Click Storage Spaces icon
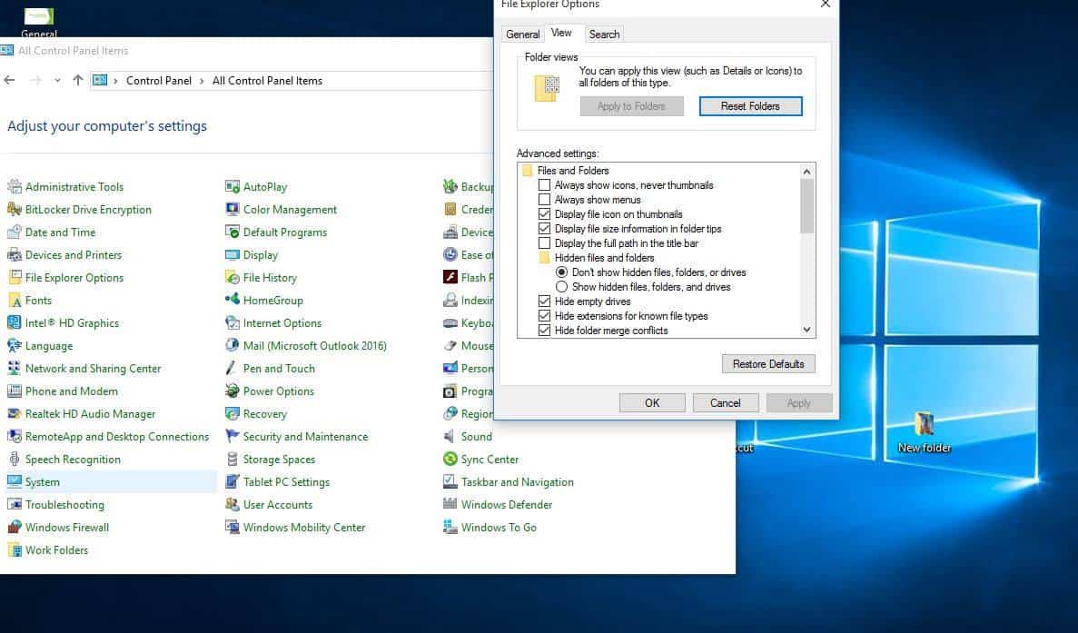 pyautogui.click(x=232, y=459)
